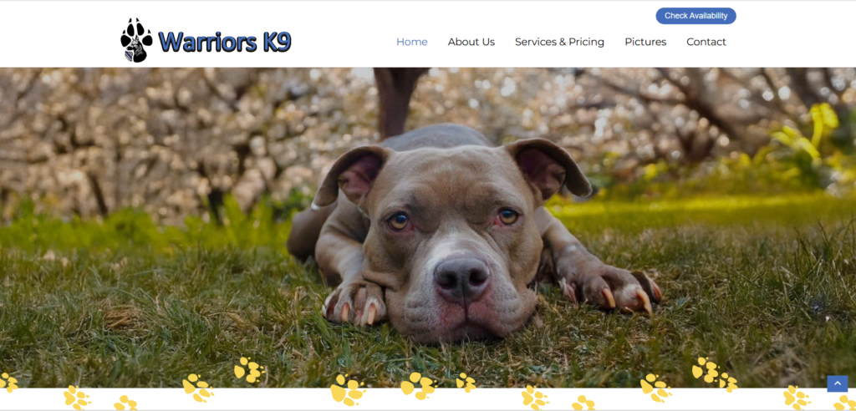
Task: Click the black paw print logo icon
Action: (136, 40)
